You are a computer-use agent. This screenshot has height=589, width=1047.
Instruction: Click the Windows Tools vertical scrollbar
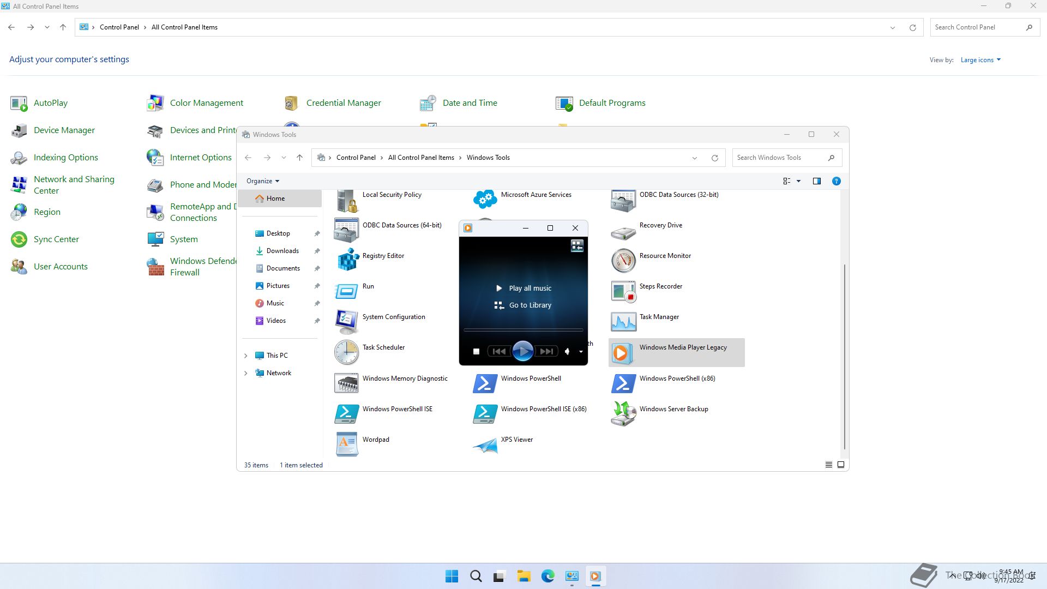845,357
